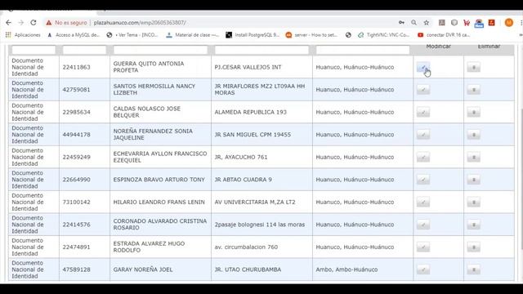The width and height of the screenshot is (523, 294).
Task: Edit the ECHEVARRIA AYLLON FRANCISCO EZEQUIEL record
Action: (x=423, y=158)
